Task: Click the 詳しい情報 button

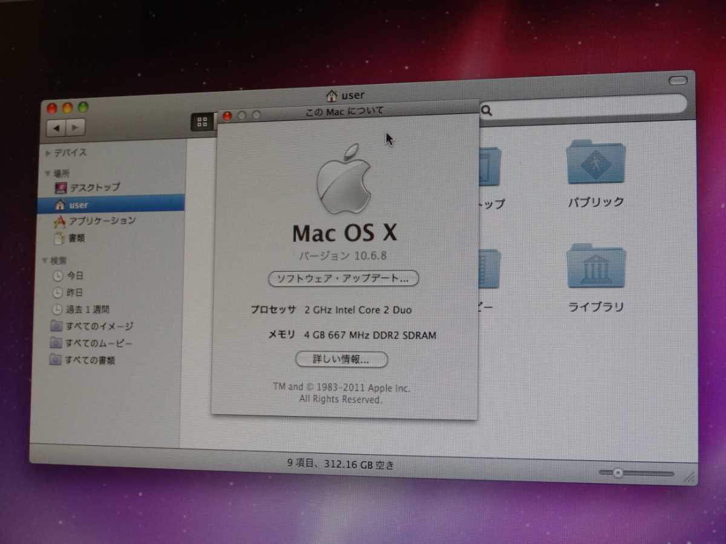Action: 342,359
